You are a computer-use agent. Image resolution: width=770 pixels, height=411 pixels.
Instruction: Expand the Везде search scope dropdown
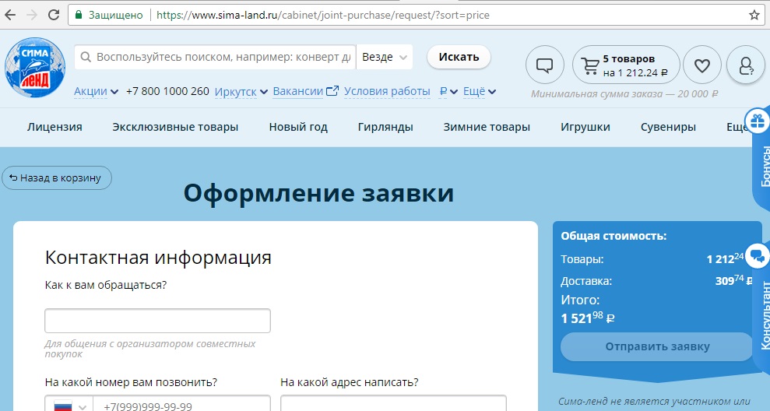pyautogui.click(x=385, y=57)
